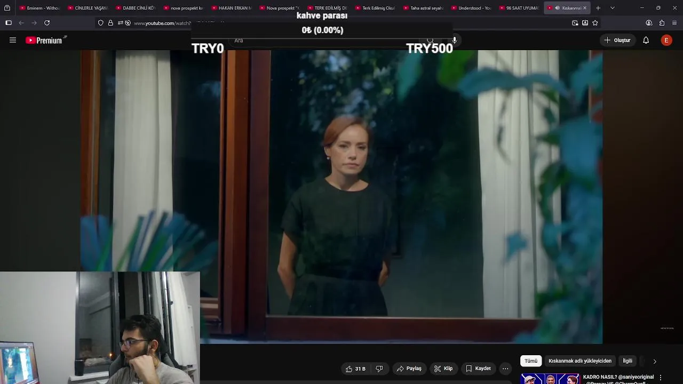This screenshot has width=683, height=384.
Task: Switch to the 96 SAAT UYUMA tab
Action: (520, 8)
